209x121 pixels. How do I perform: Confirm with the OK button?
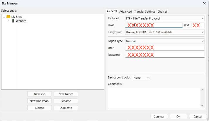tap(178, 117)
